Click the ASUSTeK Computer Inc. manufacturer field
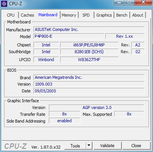This screenshot has width=153, height=152. (x=89, y=29)
